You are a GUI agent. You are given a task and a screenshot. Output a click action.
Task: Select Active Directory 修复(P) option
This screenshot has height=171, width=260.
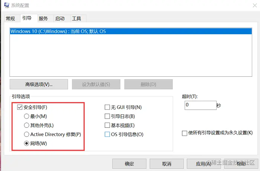[x=26, y=134]
